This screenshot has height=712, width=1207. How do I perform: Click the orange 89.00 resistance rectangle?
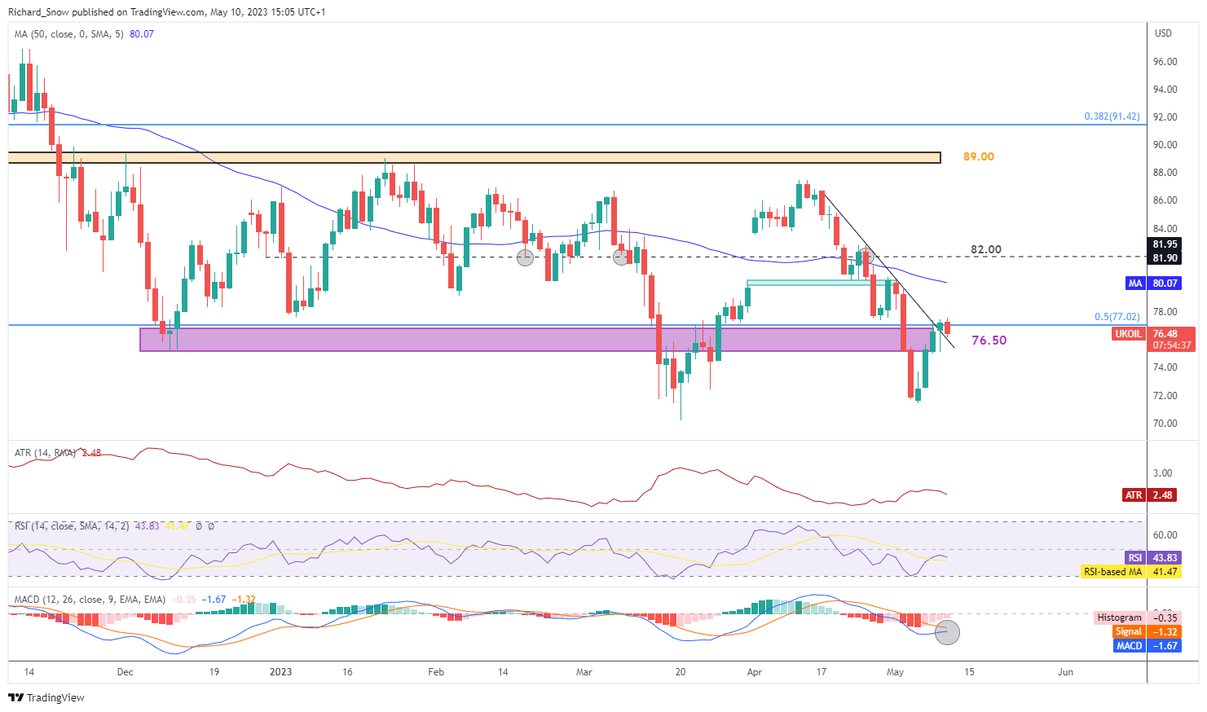(474, 157)
